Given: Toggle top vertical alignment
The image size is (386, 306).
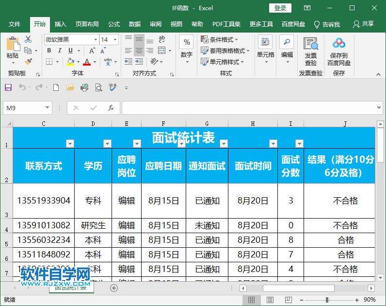Looking at the screenshot, I should (x=128, y=38).
